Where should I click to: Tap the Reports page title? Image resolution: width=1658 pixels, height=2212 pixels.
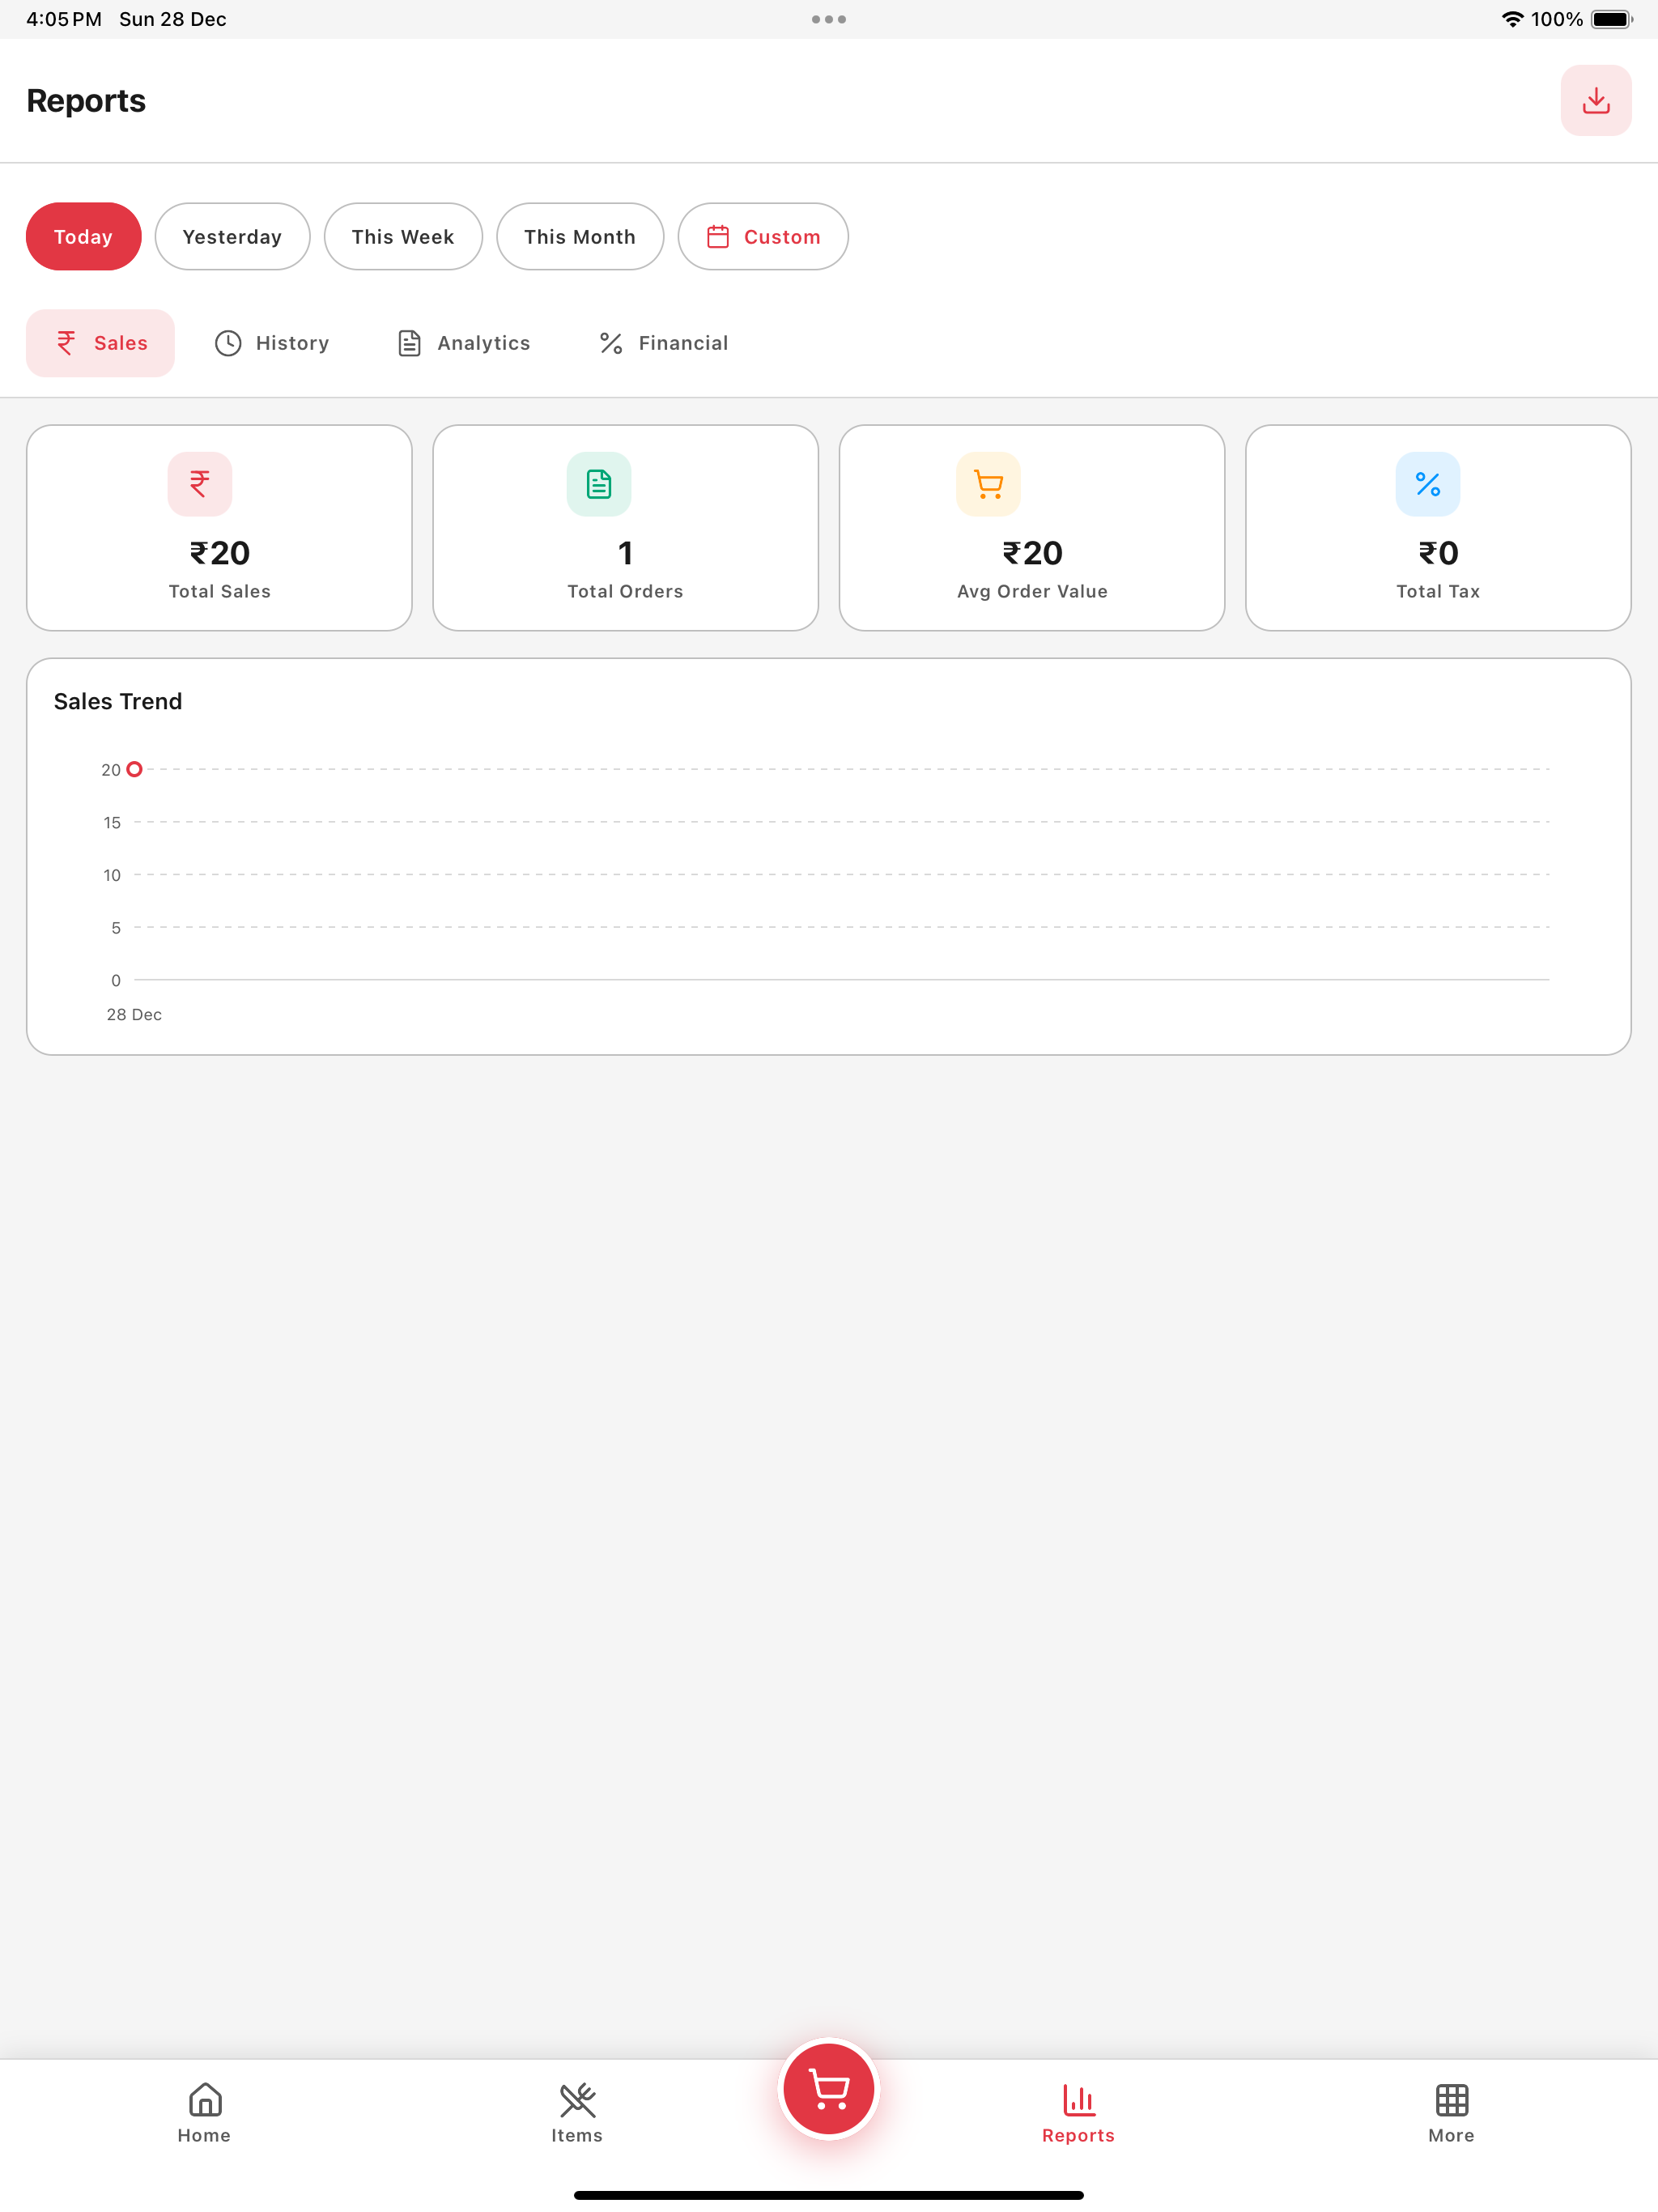[x=86, y=101]
